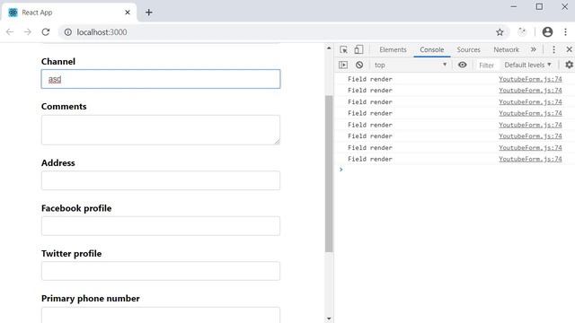This screenshot has width=575, height=323.
Task: Switch to the Elements tab
Action: pyautogui.click(x=393, y=49)
